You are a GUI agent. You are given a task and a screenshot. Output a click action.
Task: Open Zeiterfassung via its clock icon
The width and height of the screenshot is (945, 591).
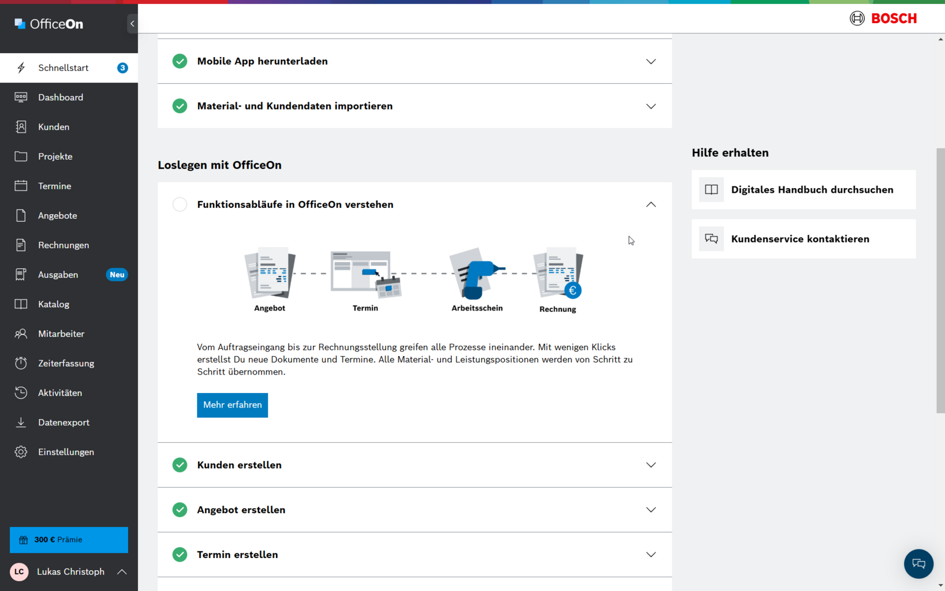[21, 363]
